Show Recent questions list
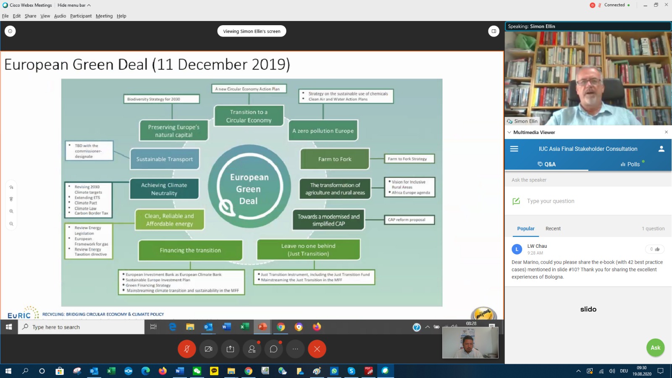Image resolution: width=672 pixels, height=378 pixels. pos(553,228)
